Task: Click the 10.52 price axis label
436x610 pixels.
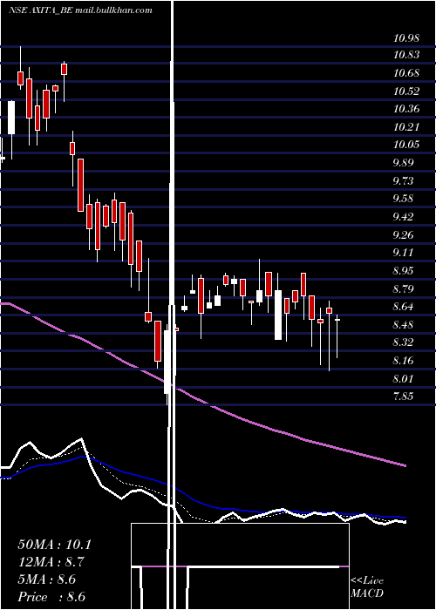Action: click(406, 91)
